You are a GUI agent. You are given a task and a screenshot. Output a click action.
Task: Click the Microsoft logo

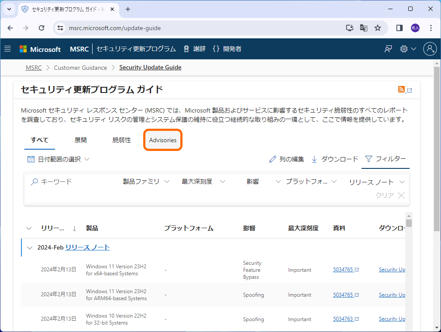[x=40, y=48]
